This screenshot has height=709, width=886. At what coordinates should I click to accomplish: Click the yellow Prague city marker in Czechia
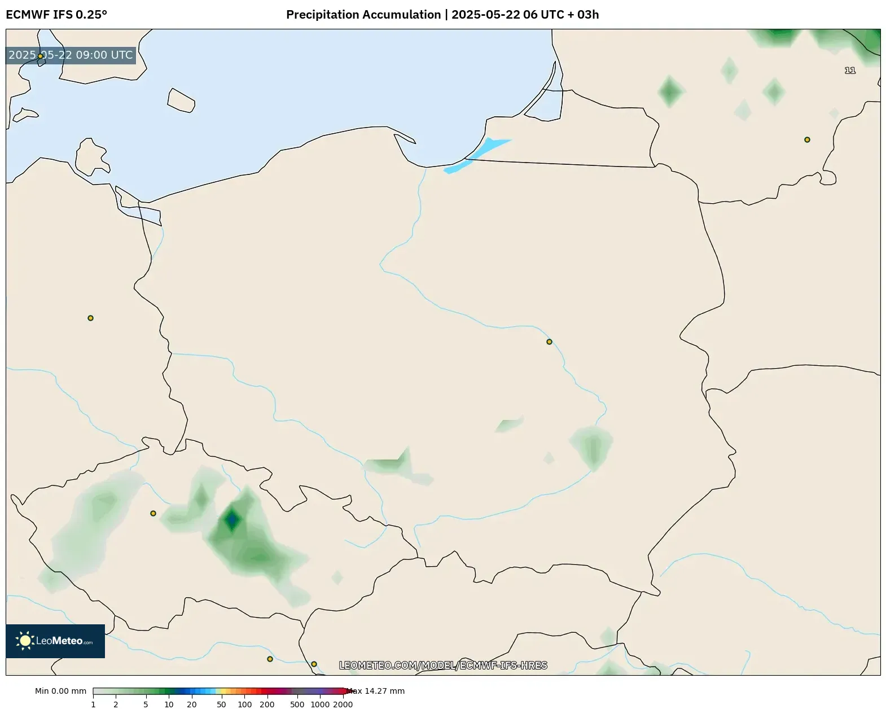pyautogui.click(x=153, y=513)
